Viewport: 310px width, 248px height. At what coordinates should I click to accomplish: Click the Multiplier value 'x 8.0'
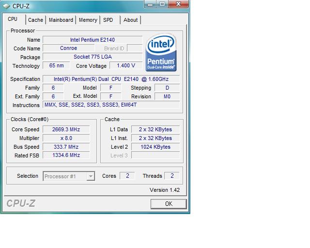pyautogui.click(x=66, y=138)
